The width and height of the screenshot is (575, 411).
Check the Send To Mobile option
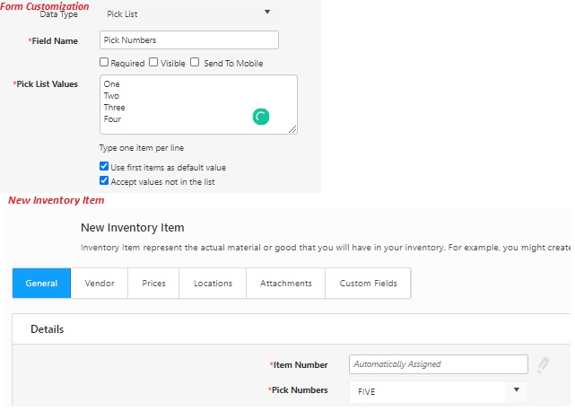point(195,63)
